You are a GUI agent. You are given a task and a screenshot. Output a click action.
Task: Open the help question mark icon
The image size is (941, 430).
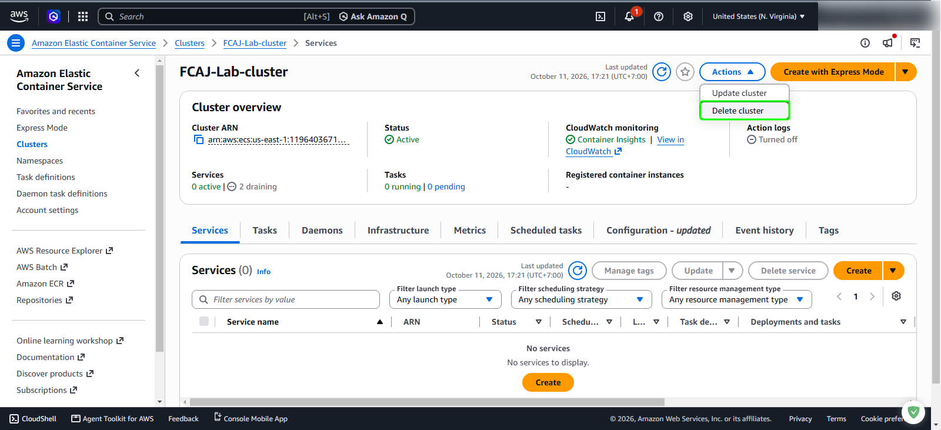(659, 16)
